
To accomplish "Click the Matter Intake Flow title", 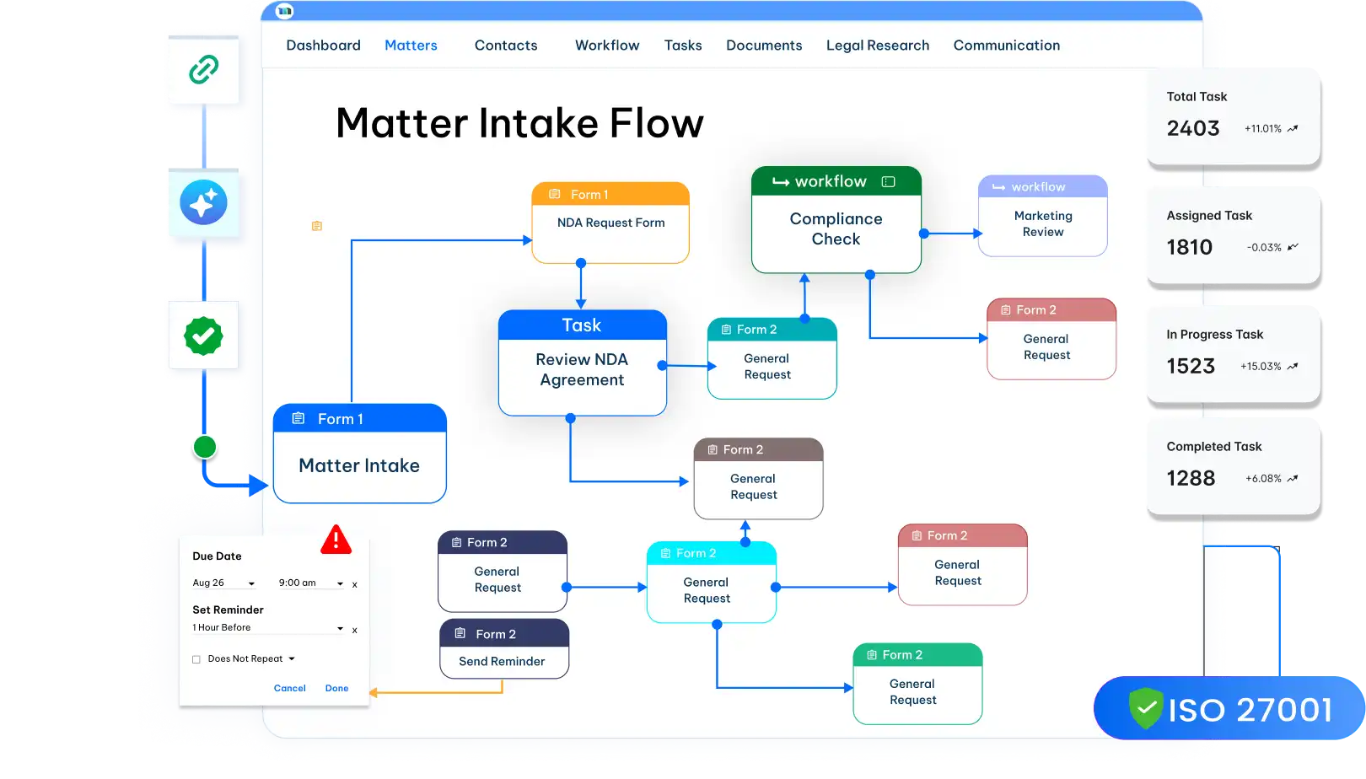I will click(519, 124).
